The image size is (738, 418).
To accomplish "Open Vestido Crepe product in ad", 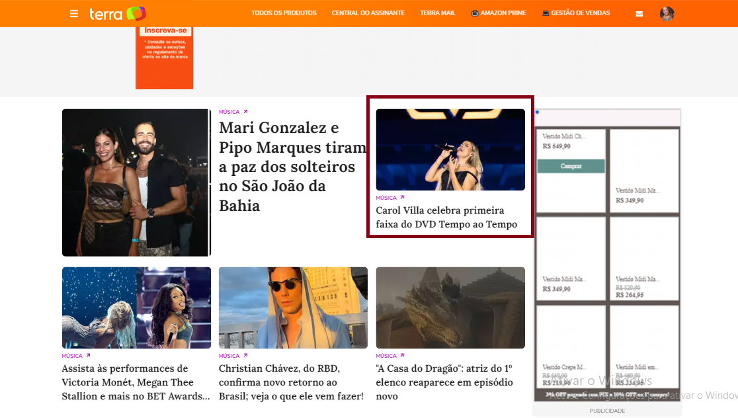I will click(571, 347).
